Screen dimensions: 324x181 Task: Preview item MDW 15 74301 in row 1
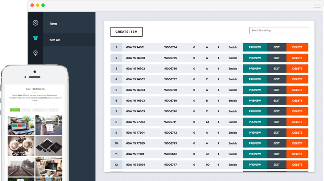(254, 47)
